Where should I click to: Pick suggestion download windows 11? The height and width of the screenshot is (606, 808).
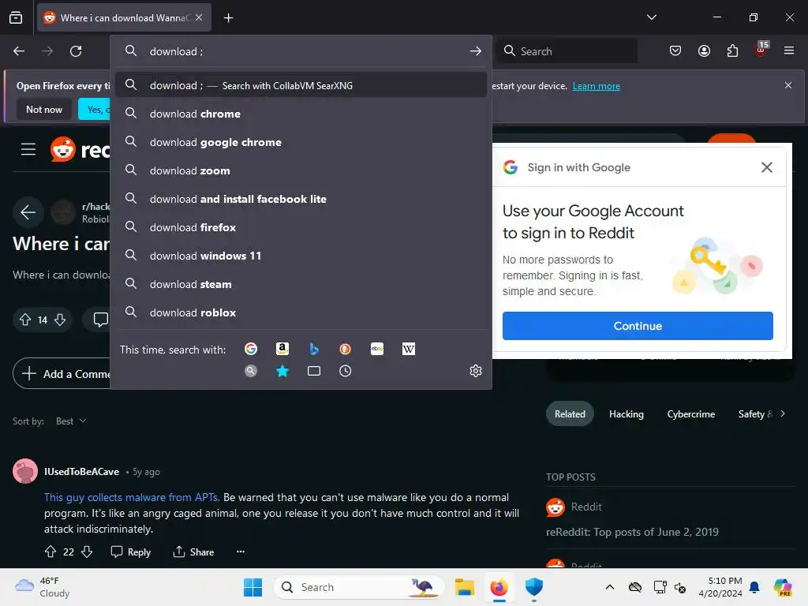[301, 256]
